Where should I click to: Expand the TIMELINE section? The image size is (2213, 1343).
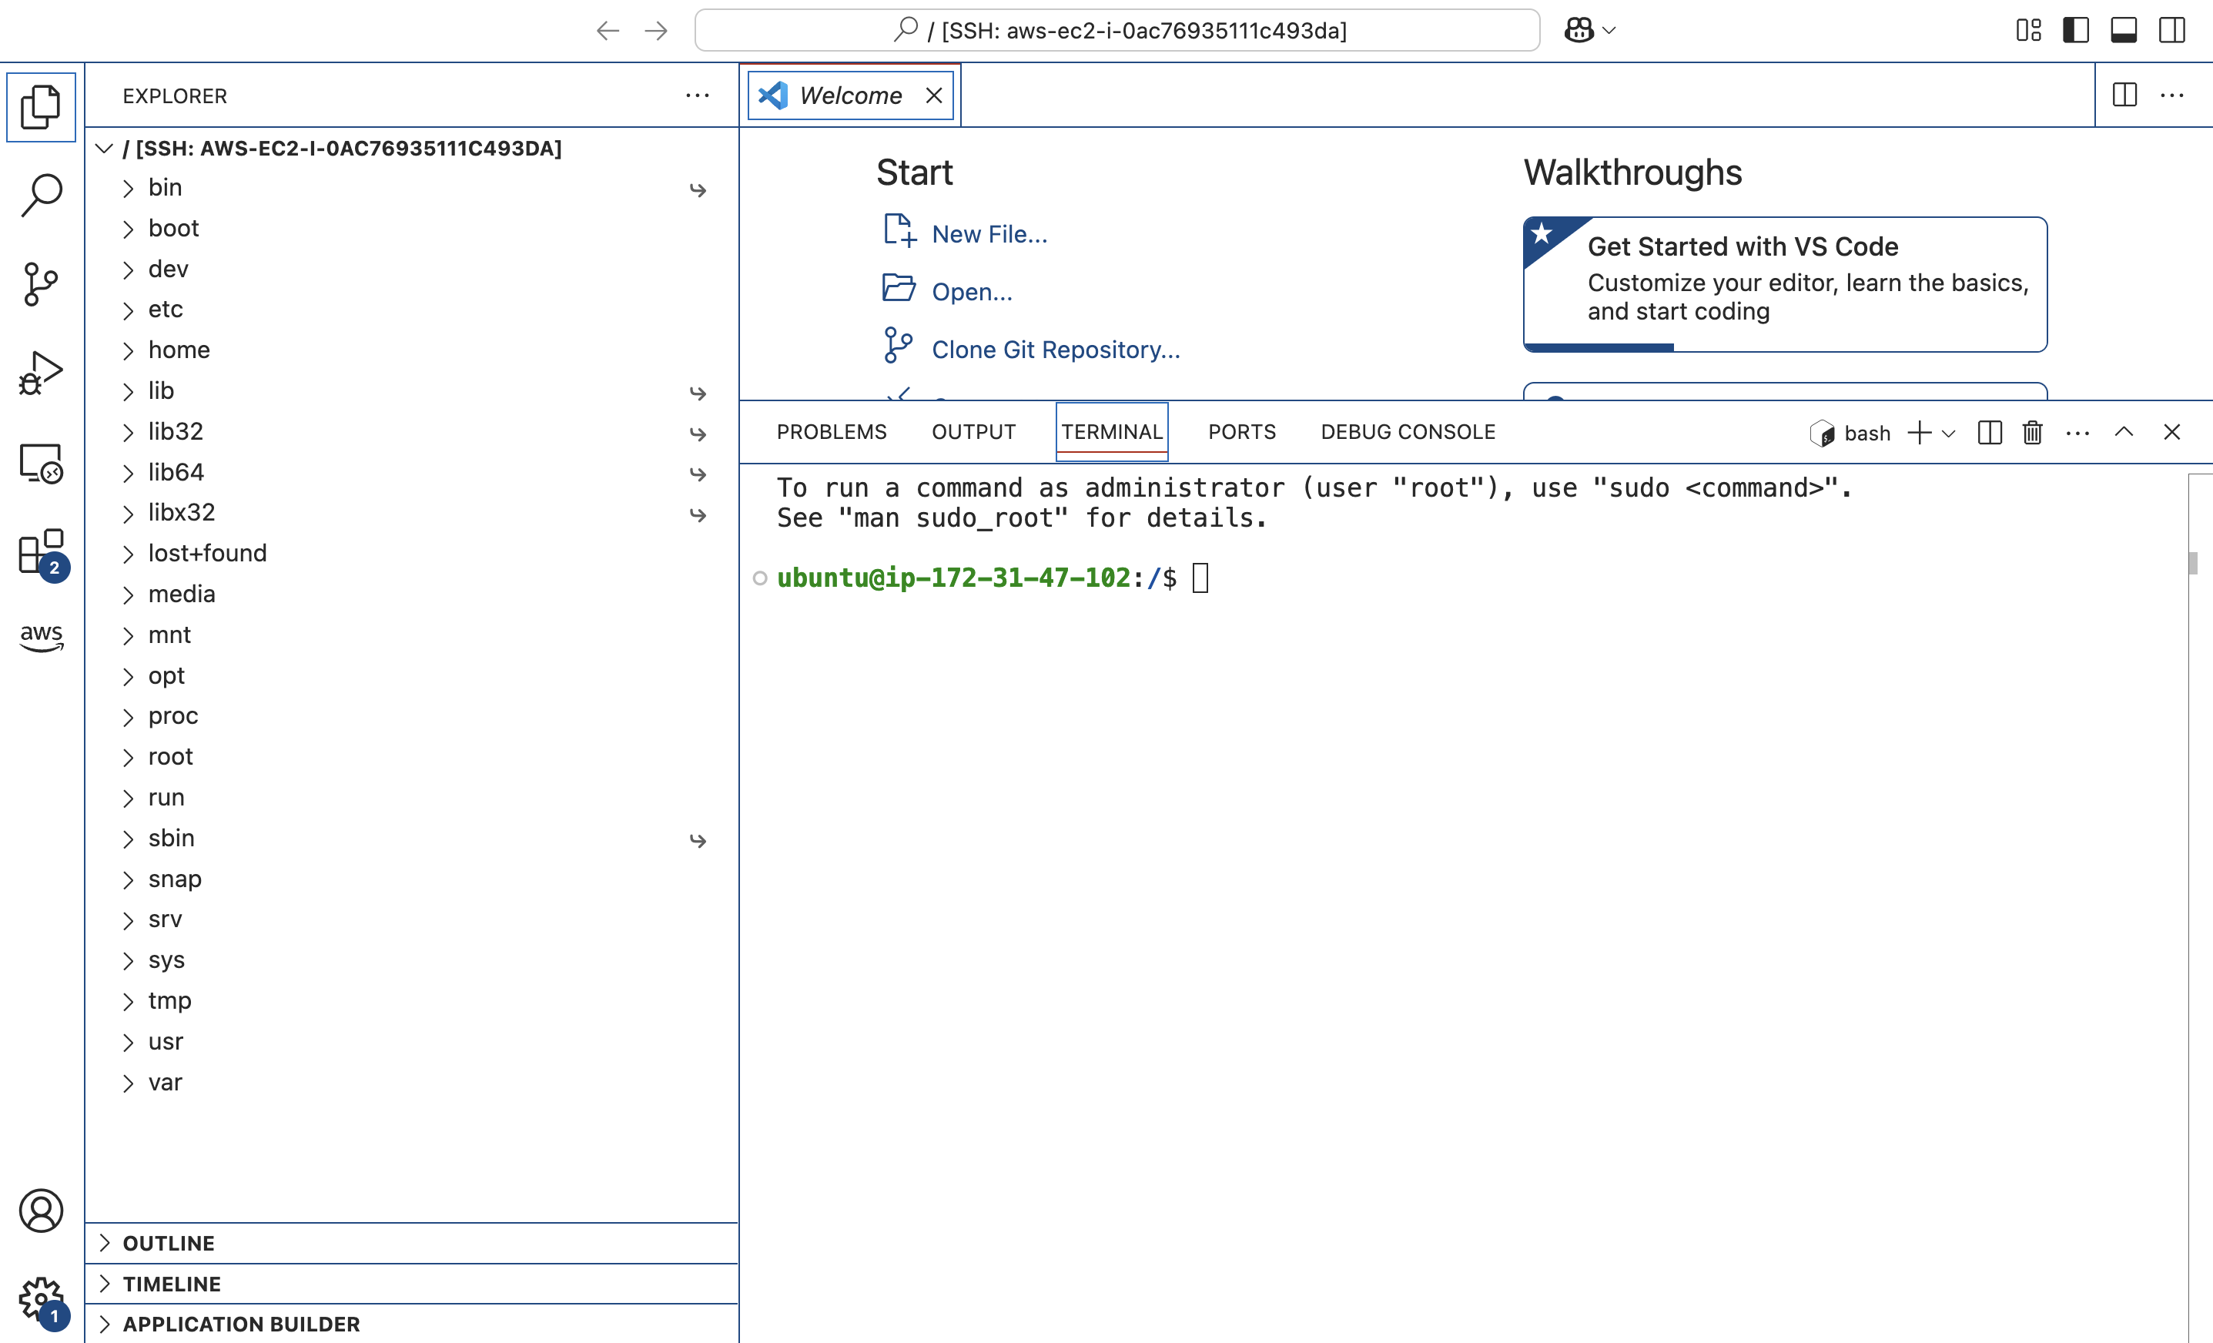(x=411, y=1284)
